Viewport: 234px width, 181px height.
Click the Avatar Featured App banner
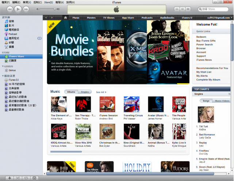click(x=168, y=73)
